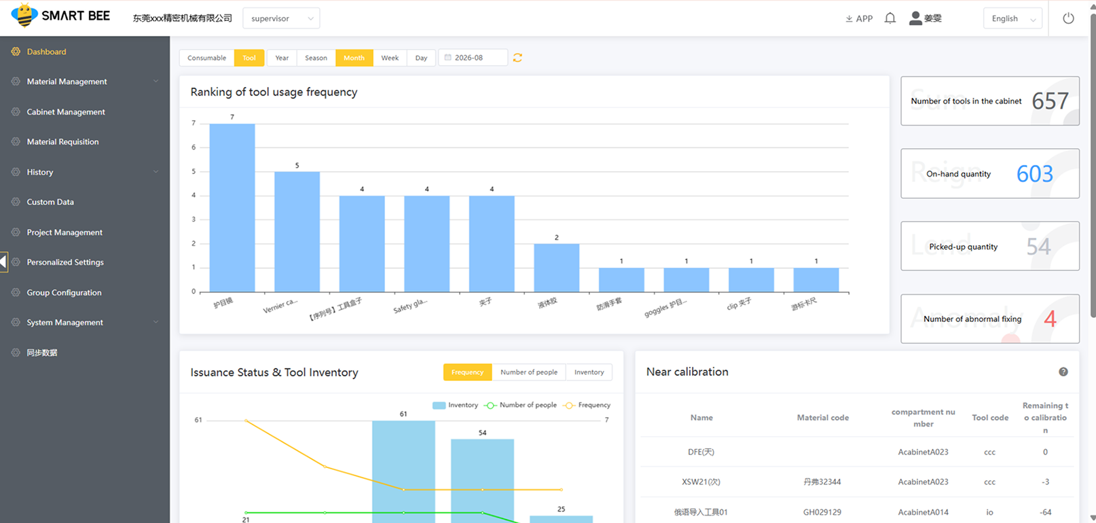Click the APP download icon
This screenshot has height=523, width=1096.
coord(849,19)
